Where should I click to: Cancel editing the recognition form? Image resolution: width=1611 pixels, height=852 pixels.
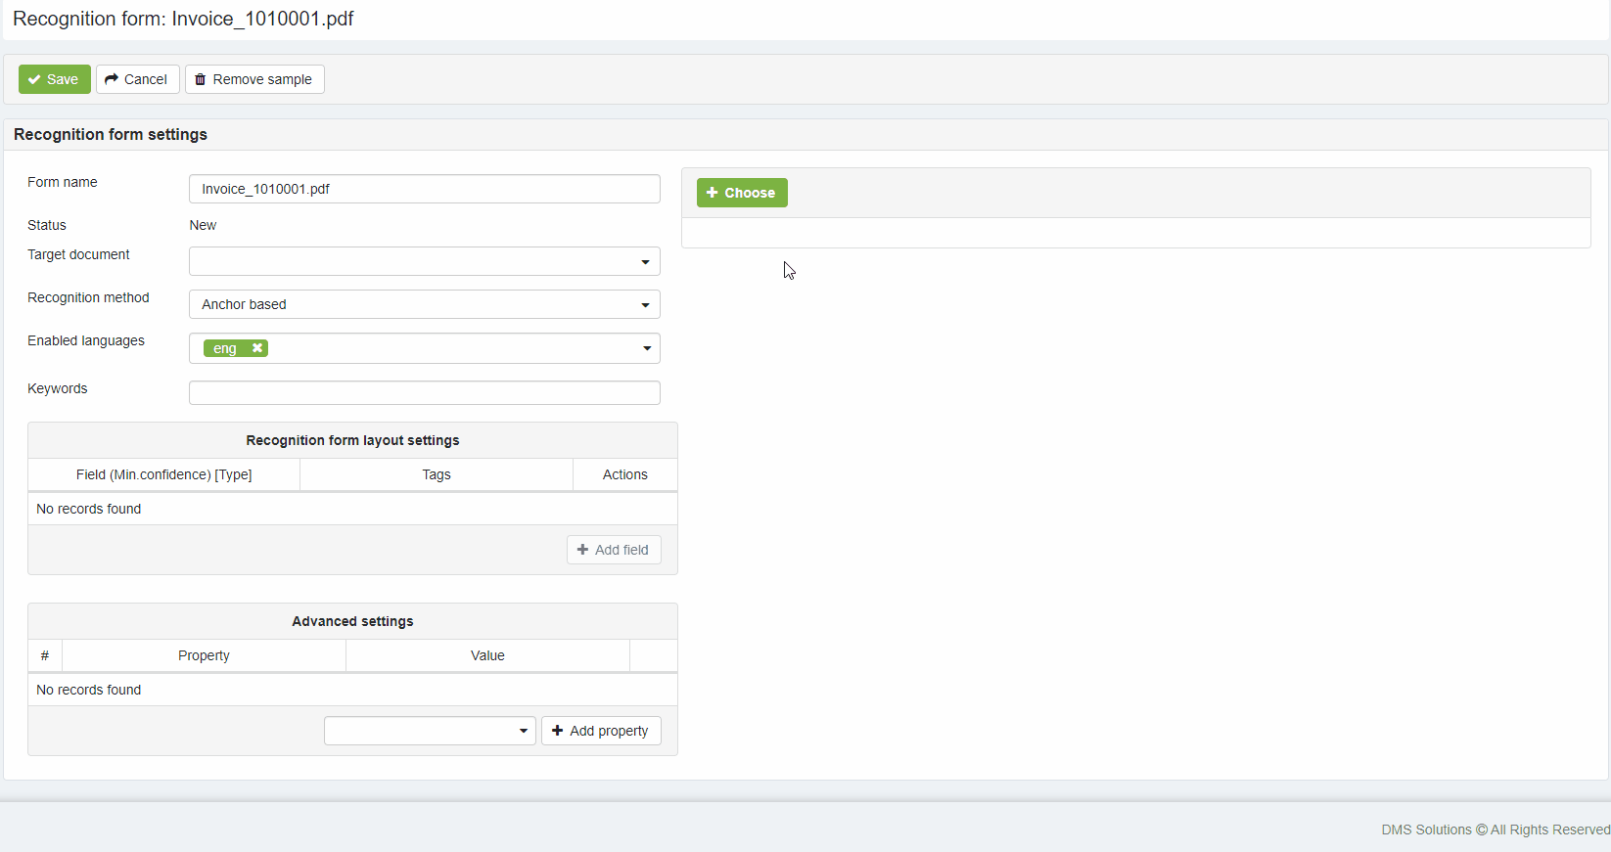coord(137,79)
